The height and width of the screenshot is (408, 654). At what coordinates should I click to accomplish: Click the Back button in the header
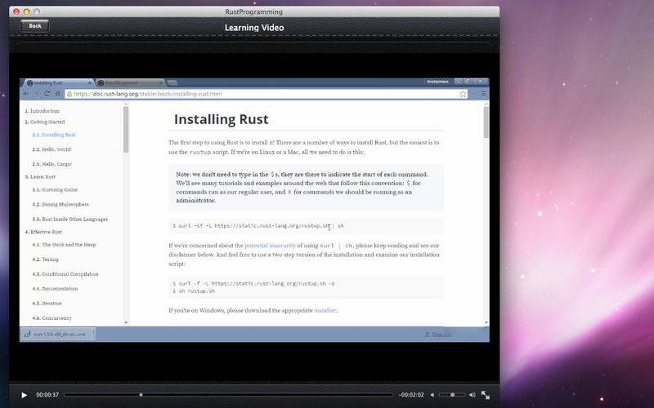click(x=34, y=26)
